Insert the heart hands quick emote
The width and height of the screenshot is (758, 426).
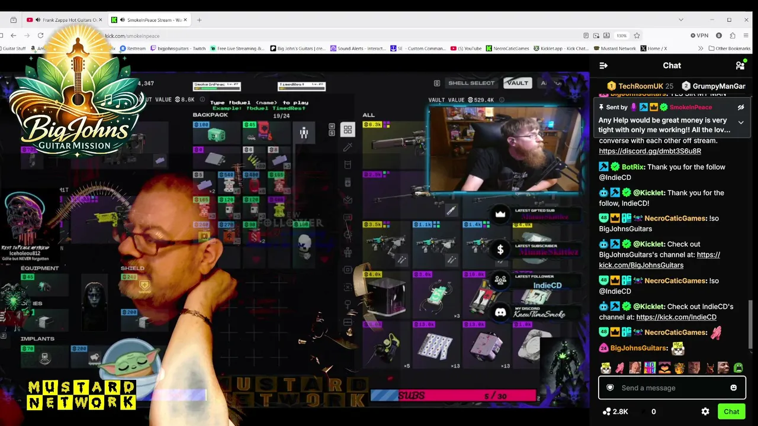click(x=664, y=368)
